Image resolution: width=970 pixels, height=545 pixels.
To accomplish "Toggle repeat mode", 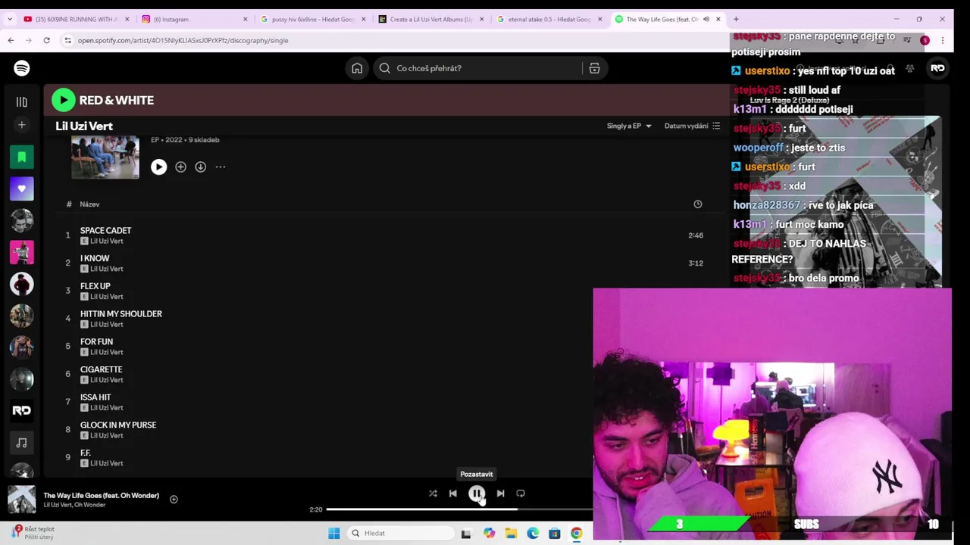I will [521, 494].
